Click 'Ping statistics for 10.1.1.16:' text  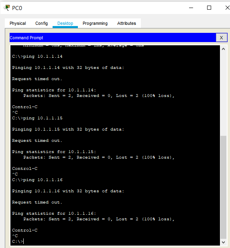tap(54, 214)
